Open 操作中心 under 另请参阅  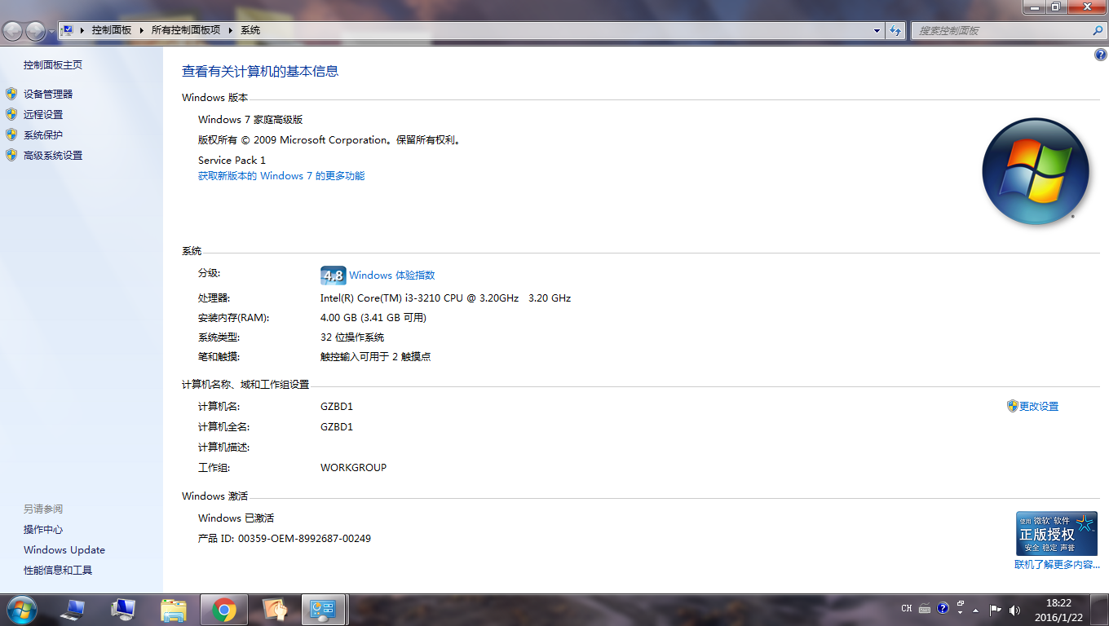43,530
